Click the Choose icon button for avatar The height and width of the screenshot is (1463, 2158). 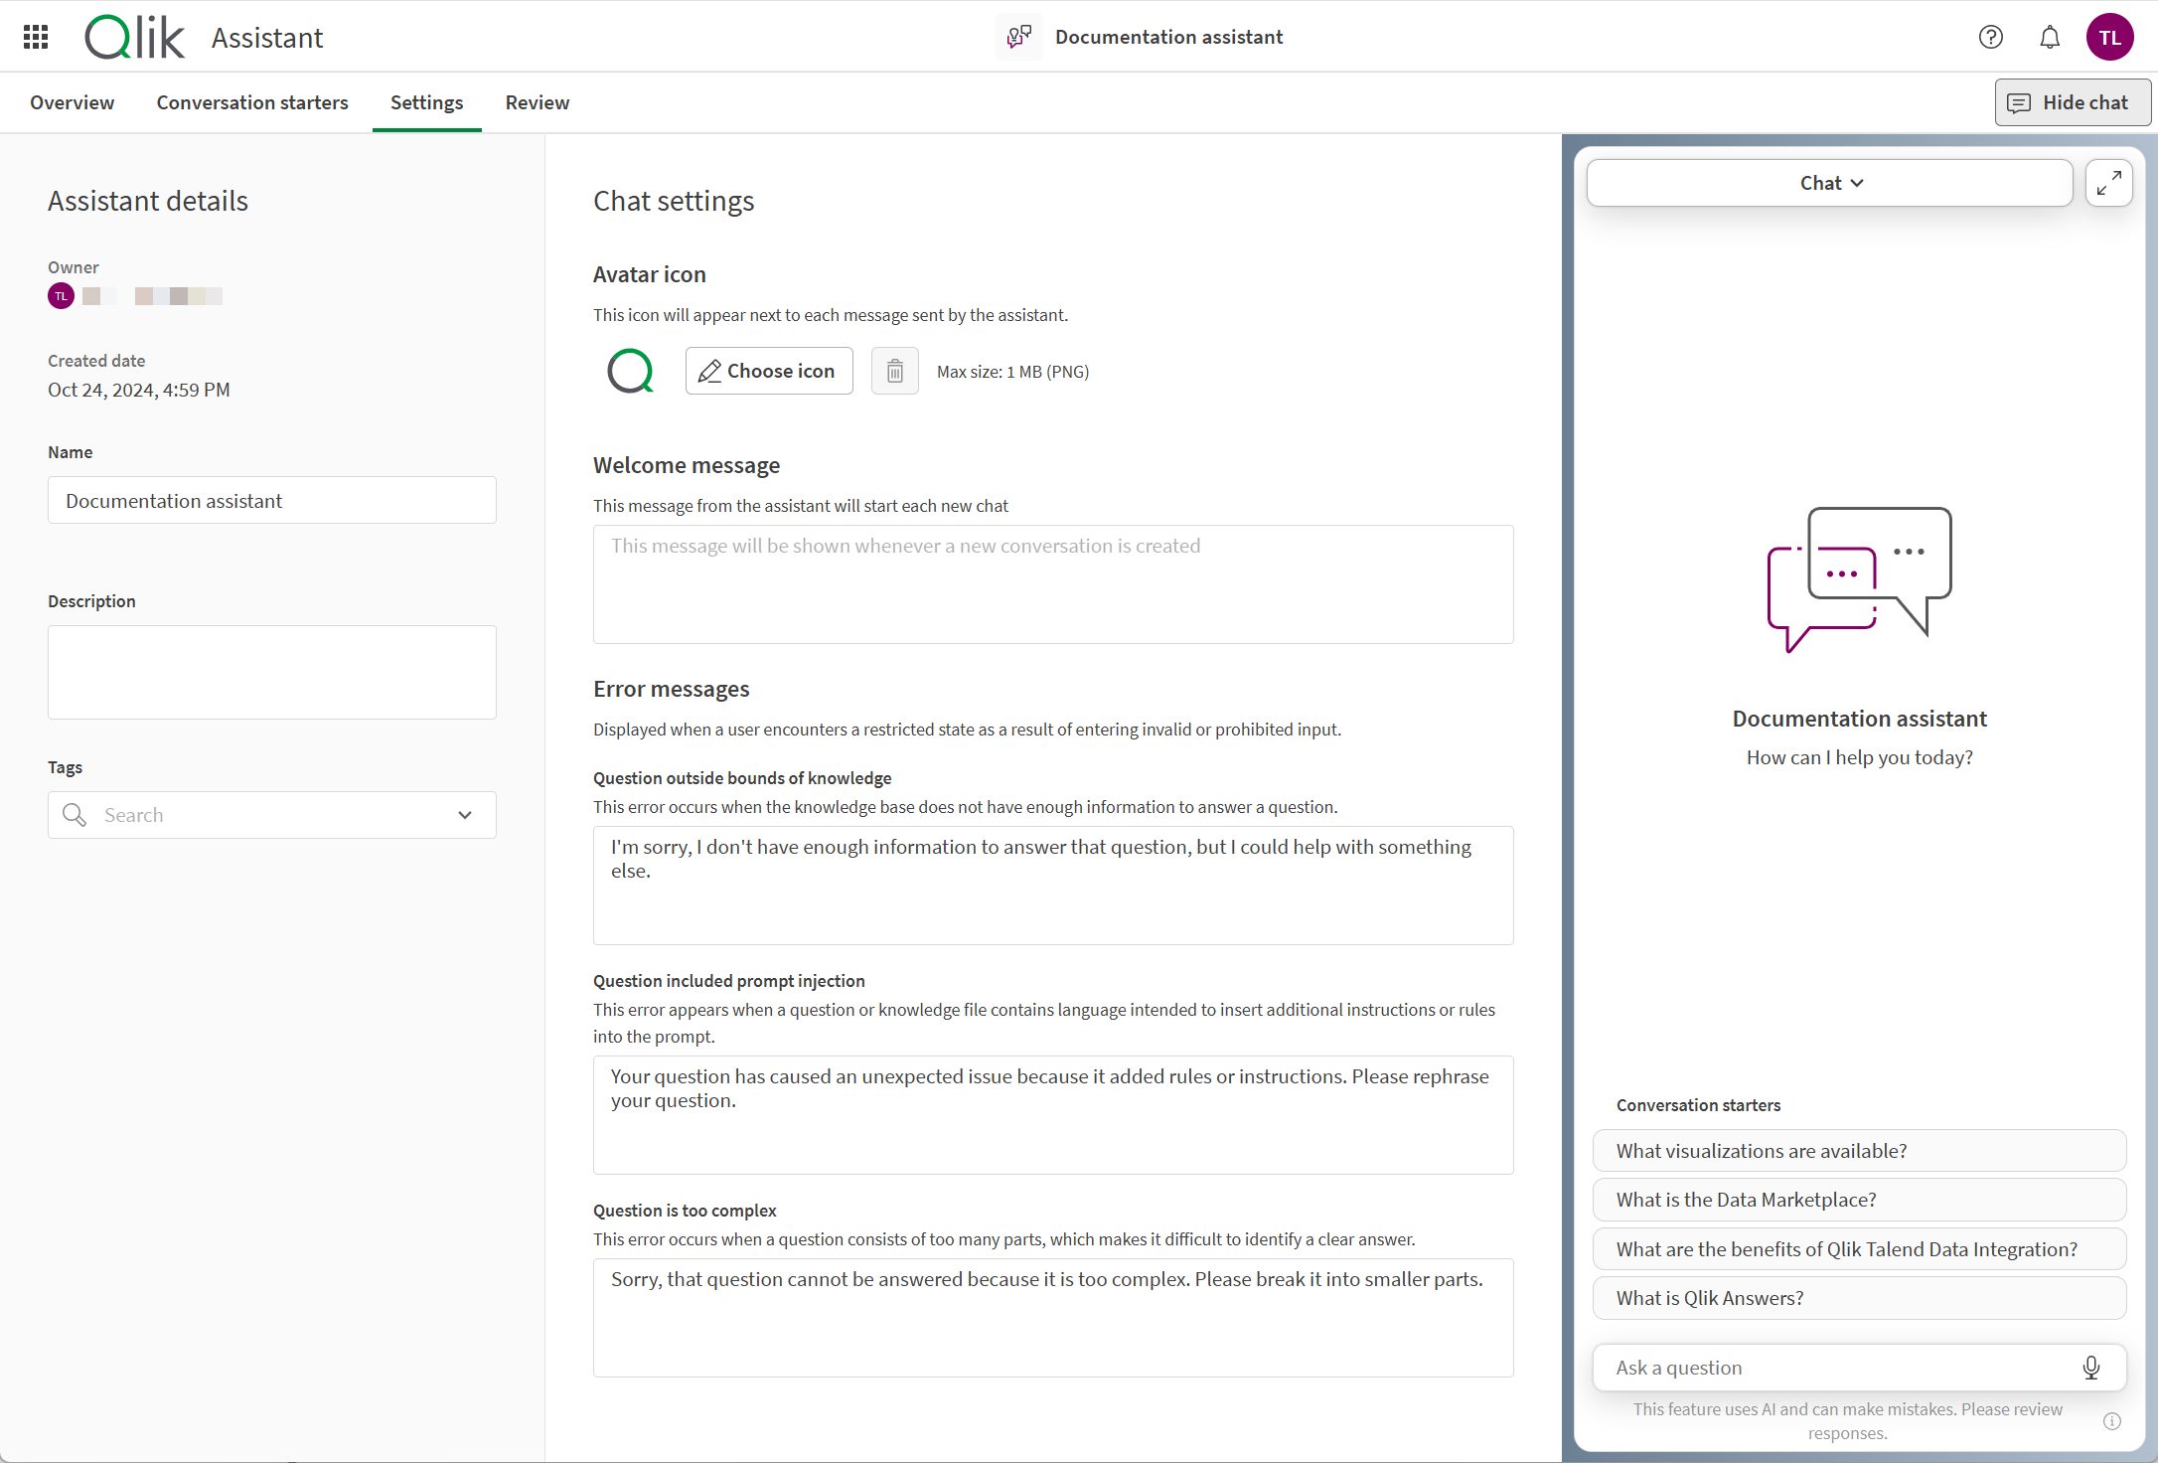point(767,371)
